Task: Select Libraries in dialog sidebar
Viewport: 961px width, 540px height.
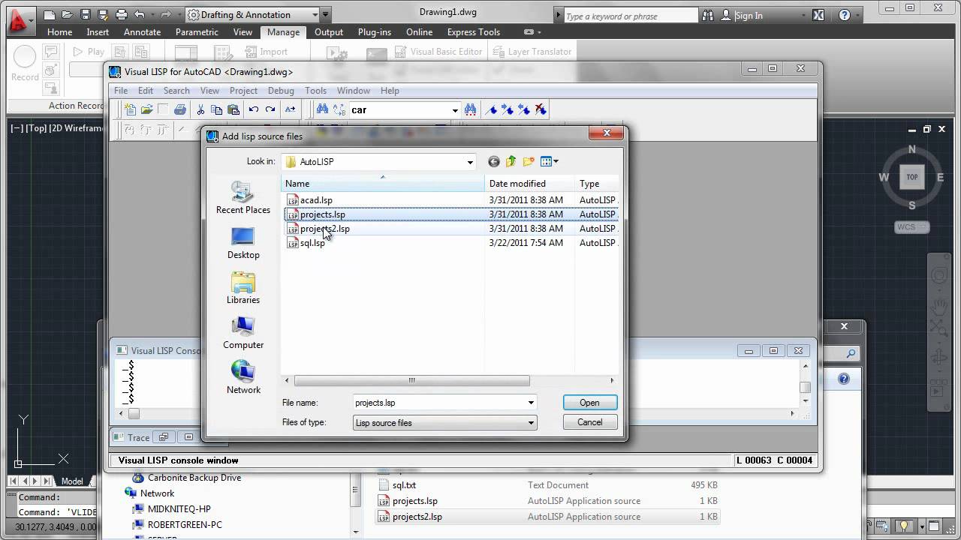Action: pyautogui.click(x=243, y=288)
